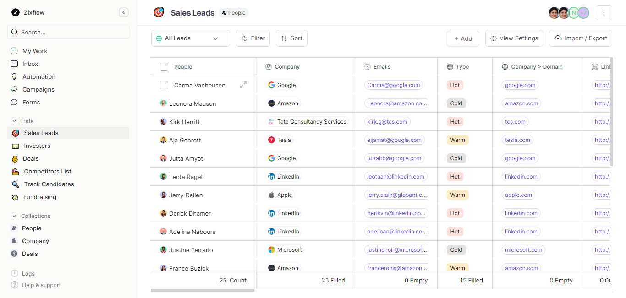The width and height of the screenshot is (626, 298).
Task: Open Track Candidates list
Action: [x=48, y=184]
